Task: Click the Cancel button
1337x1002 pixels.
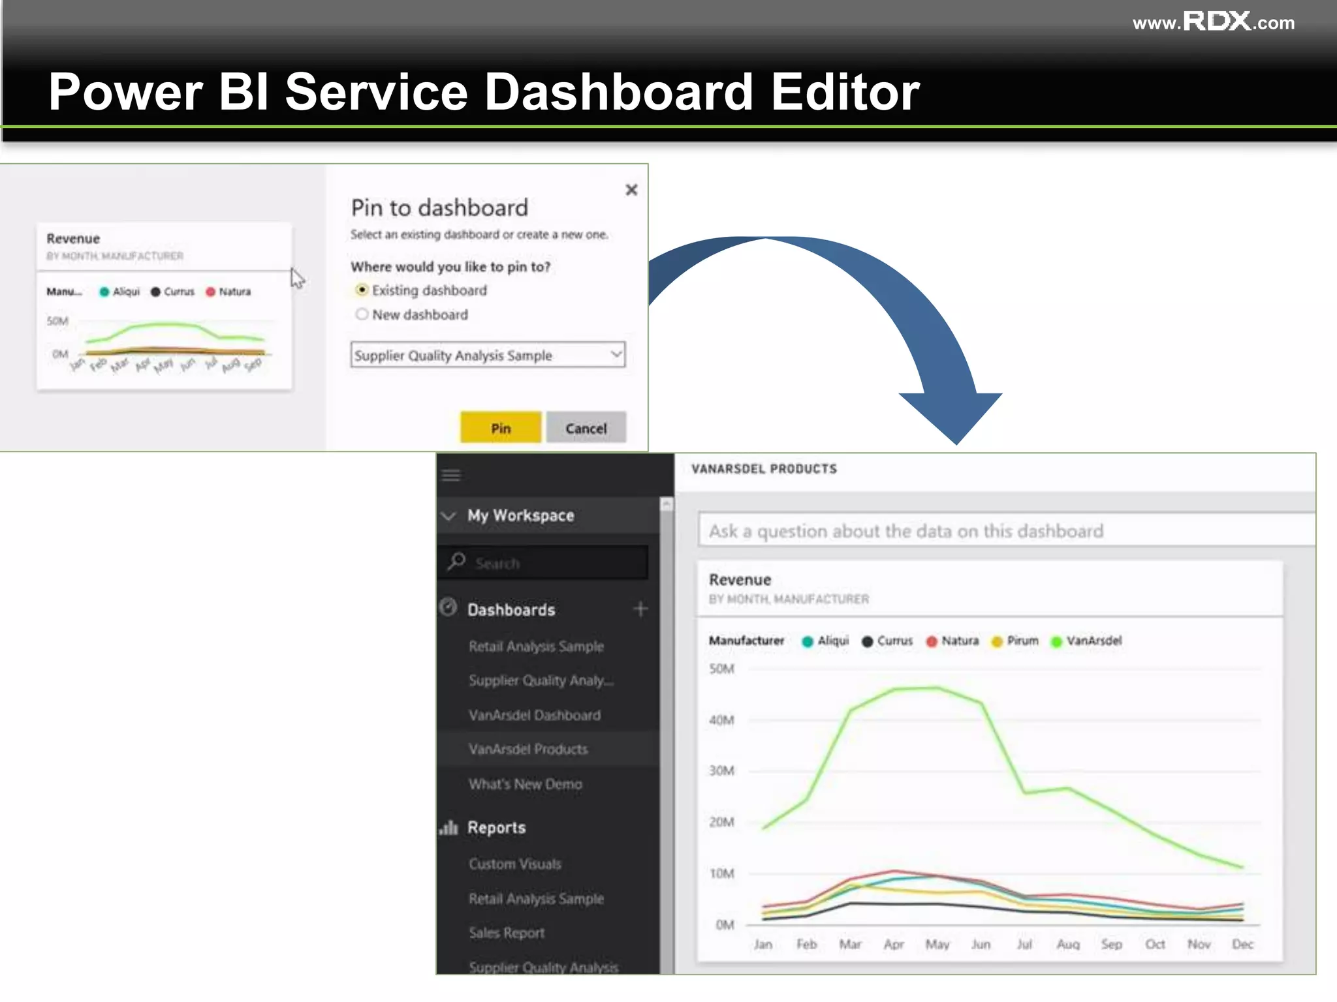Action: (586, 428)
